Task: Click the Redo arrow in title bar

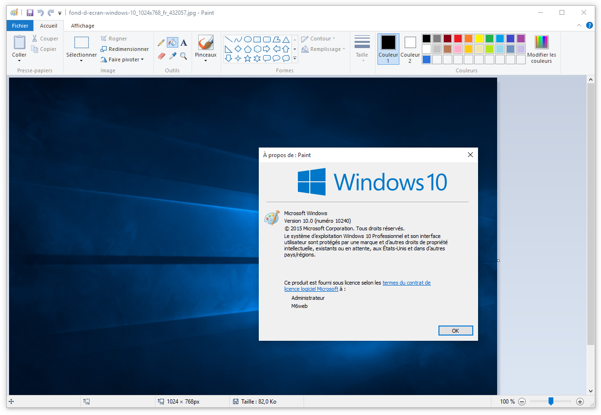Action: tap(51, 13)
